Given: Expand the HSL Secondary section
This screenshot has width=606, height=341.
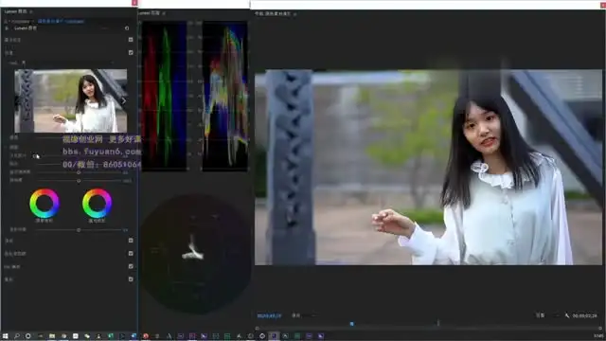Looking at the screenshot, I should 12,267.
